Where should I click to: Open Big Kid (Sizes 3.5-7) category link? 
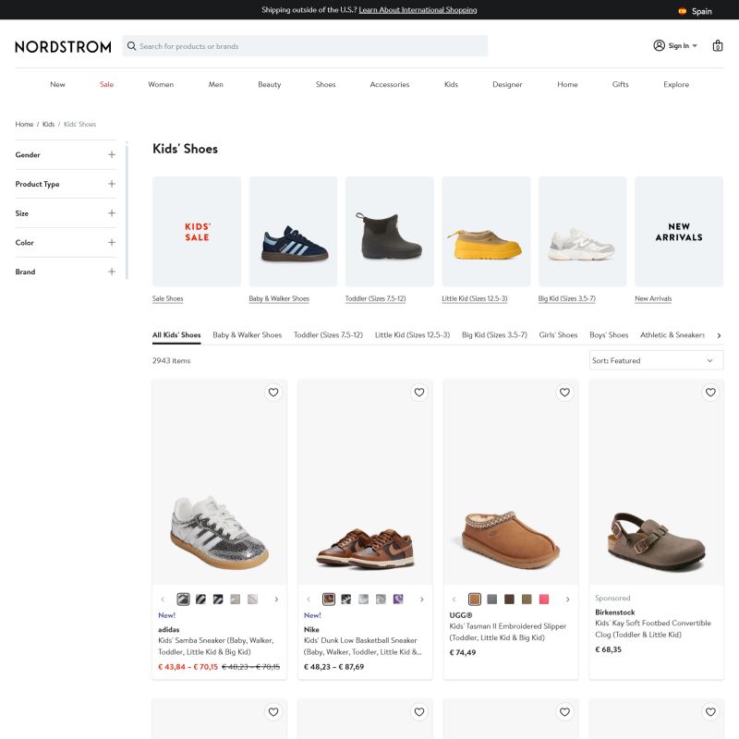click(x=566, y=298)
